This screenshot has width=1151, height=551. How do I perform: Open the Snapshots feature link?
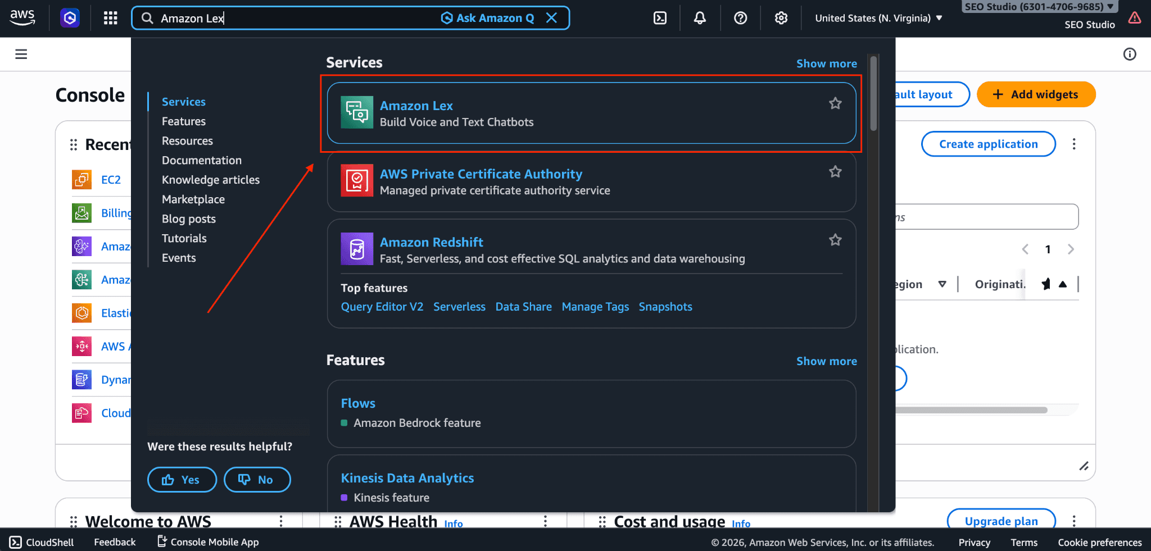(x=665, y=307)
